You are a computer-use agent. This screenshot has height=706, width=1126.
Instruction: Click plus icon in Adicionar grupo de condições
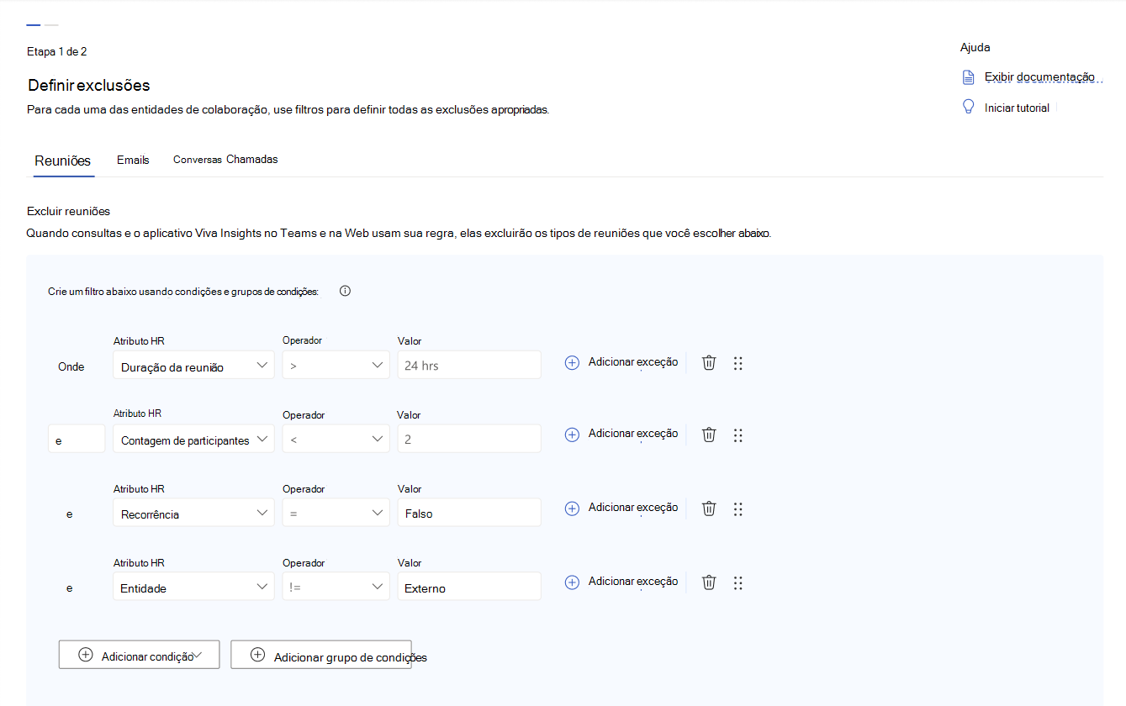[258, 655]
